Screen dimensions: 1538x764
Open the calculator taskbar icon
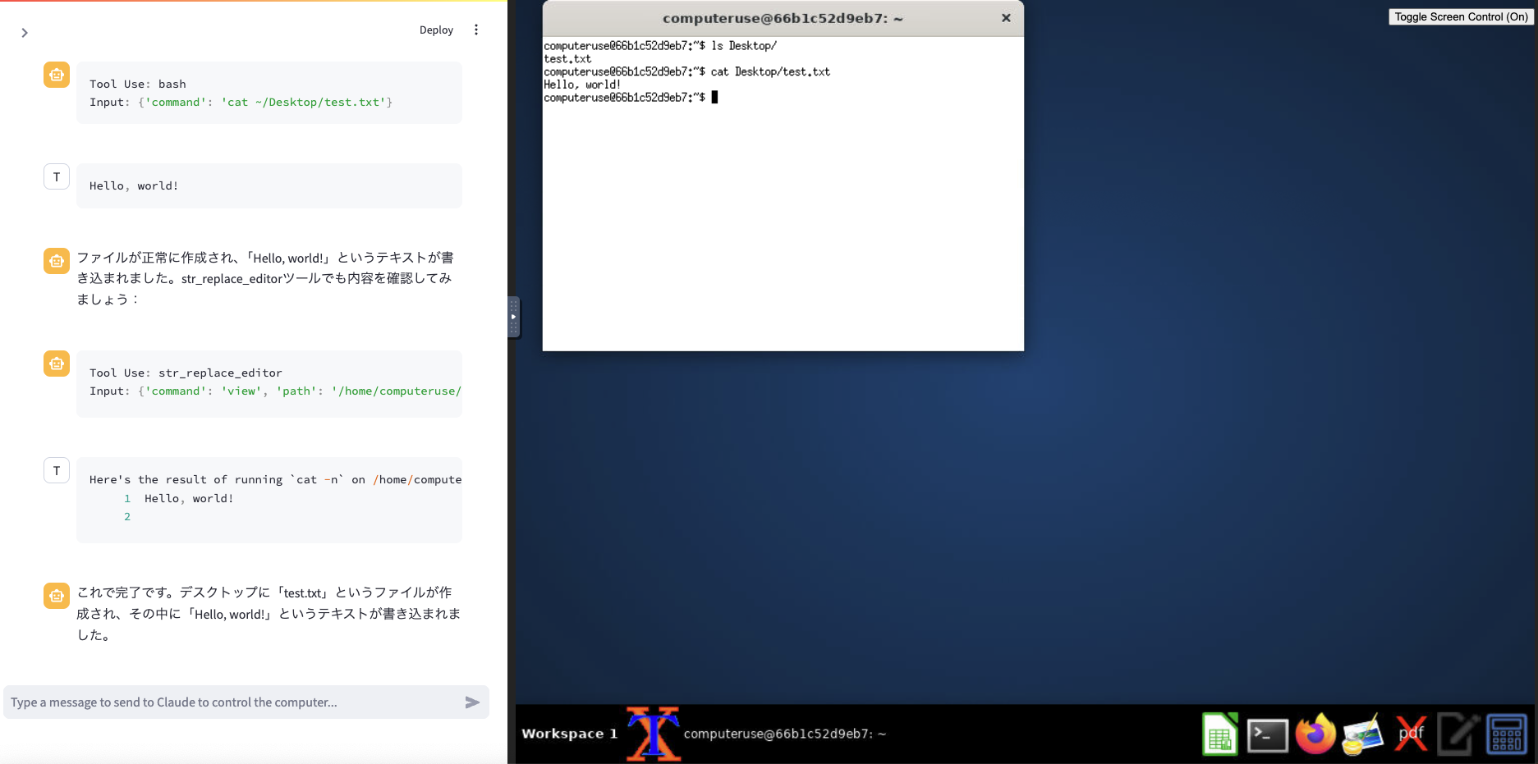click(1507, 734)
